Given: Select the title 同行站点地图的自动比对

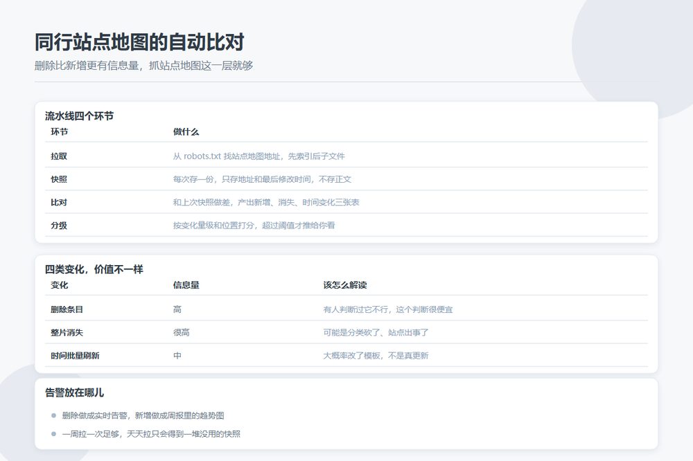Looking at the screenshot, I should pyautogui.click(x=139, y=42).
